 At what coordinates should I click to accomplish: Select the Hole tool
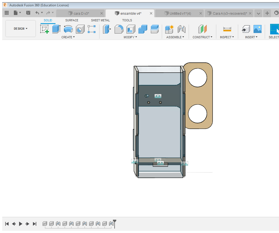pyautogui.click(x=80, y=29)
